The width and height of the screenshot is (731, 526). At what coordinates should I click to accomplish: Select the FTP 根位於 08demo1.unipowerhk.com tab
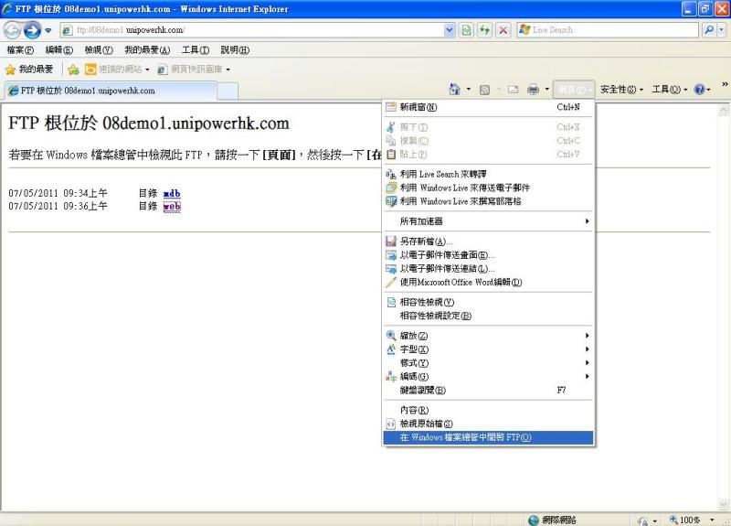coord(111,91)
